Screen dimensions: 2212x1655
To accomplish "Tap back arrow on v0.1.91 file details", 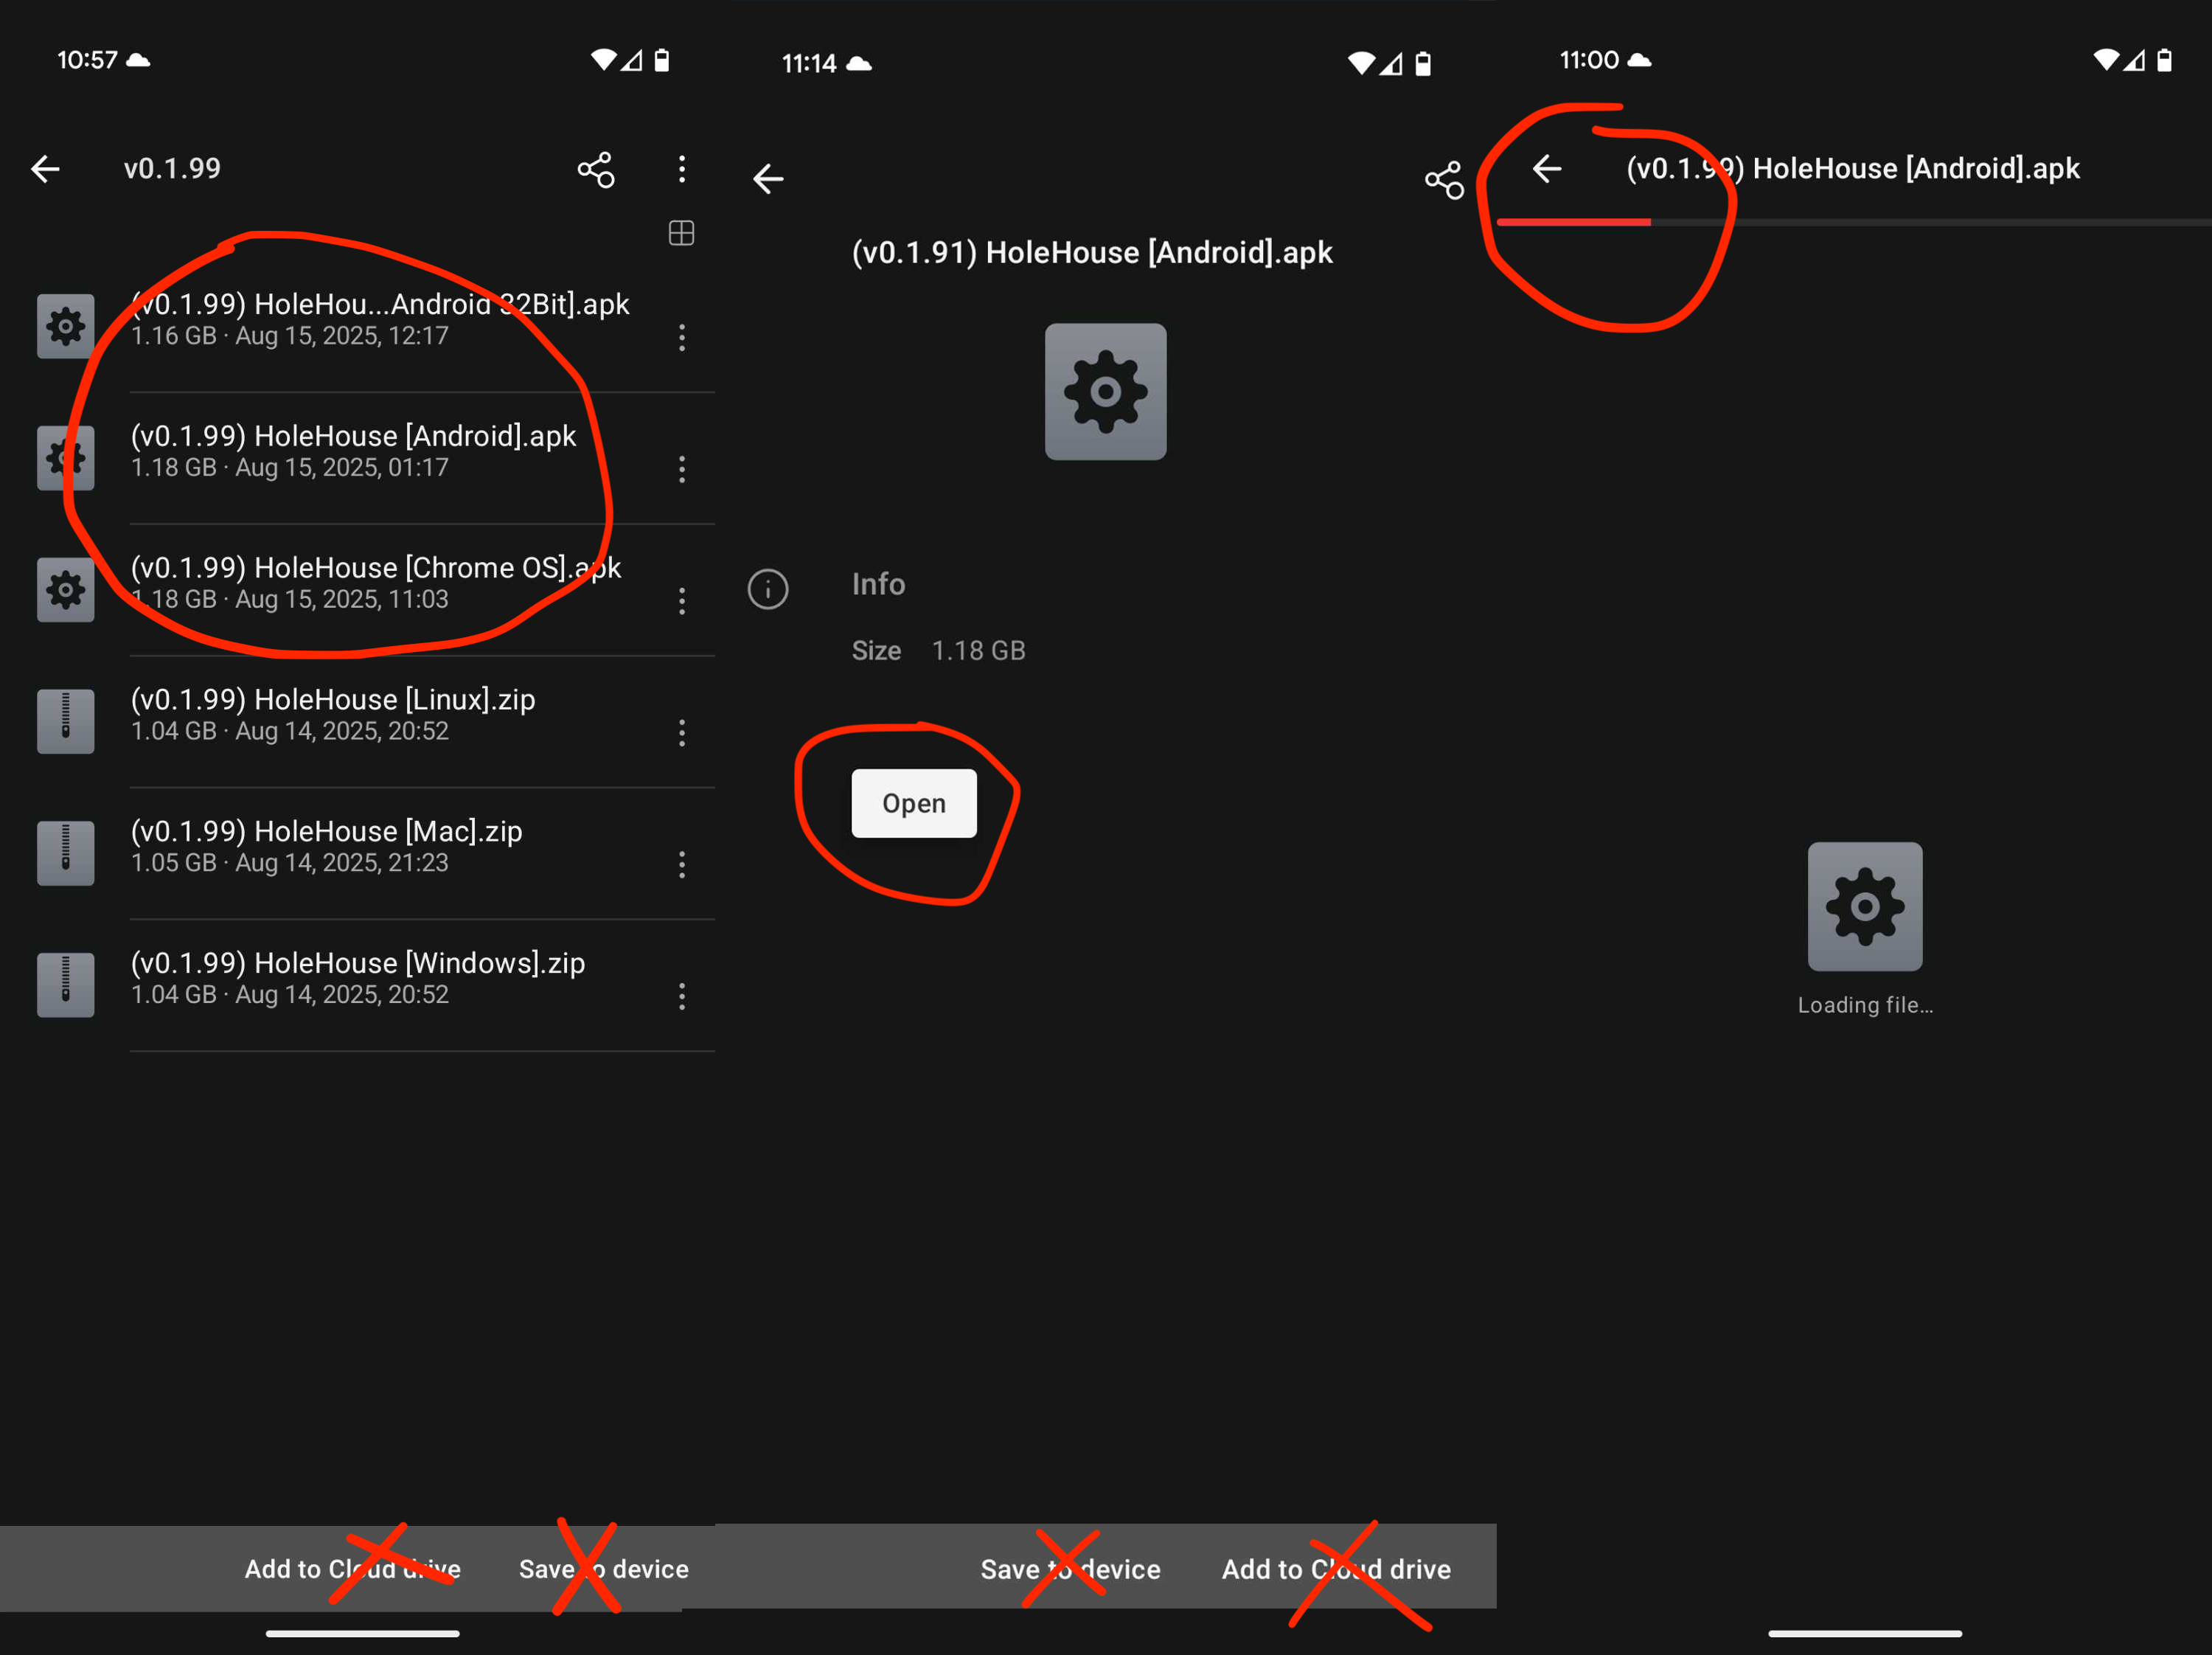I will 768,179.
